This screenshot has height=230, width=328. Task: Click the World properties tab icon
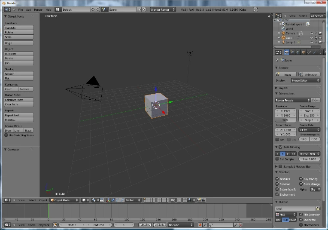[x=298, y=52]
